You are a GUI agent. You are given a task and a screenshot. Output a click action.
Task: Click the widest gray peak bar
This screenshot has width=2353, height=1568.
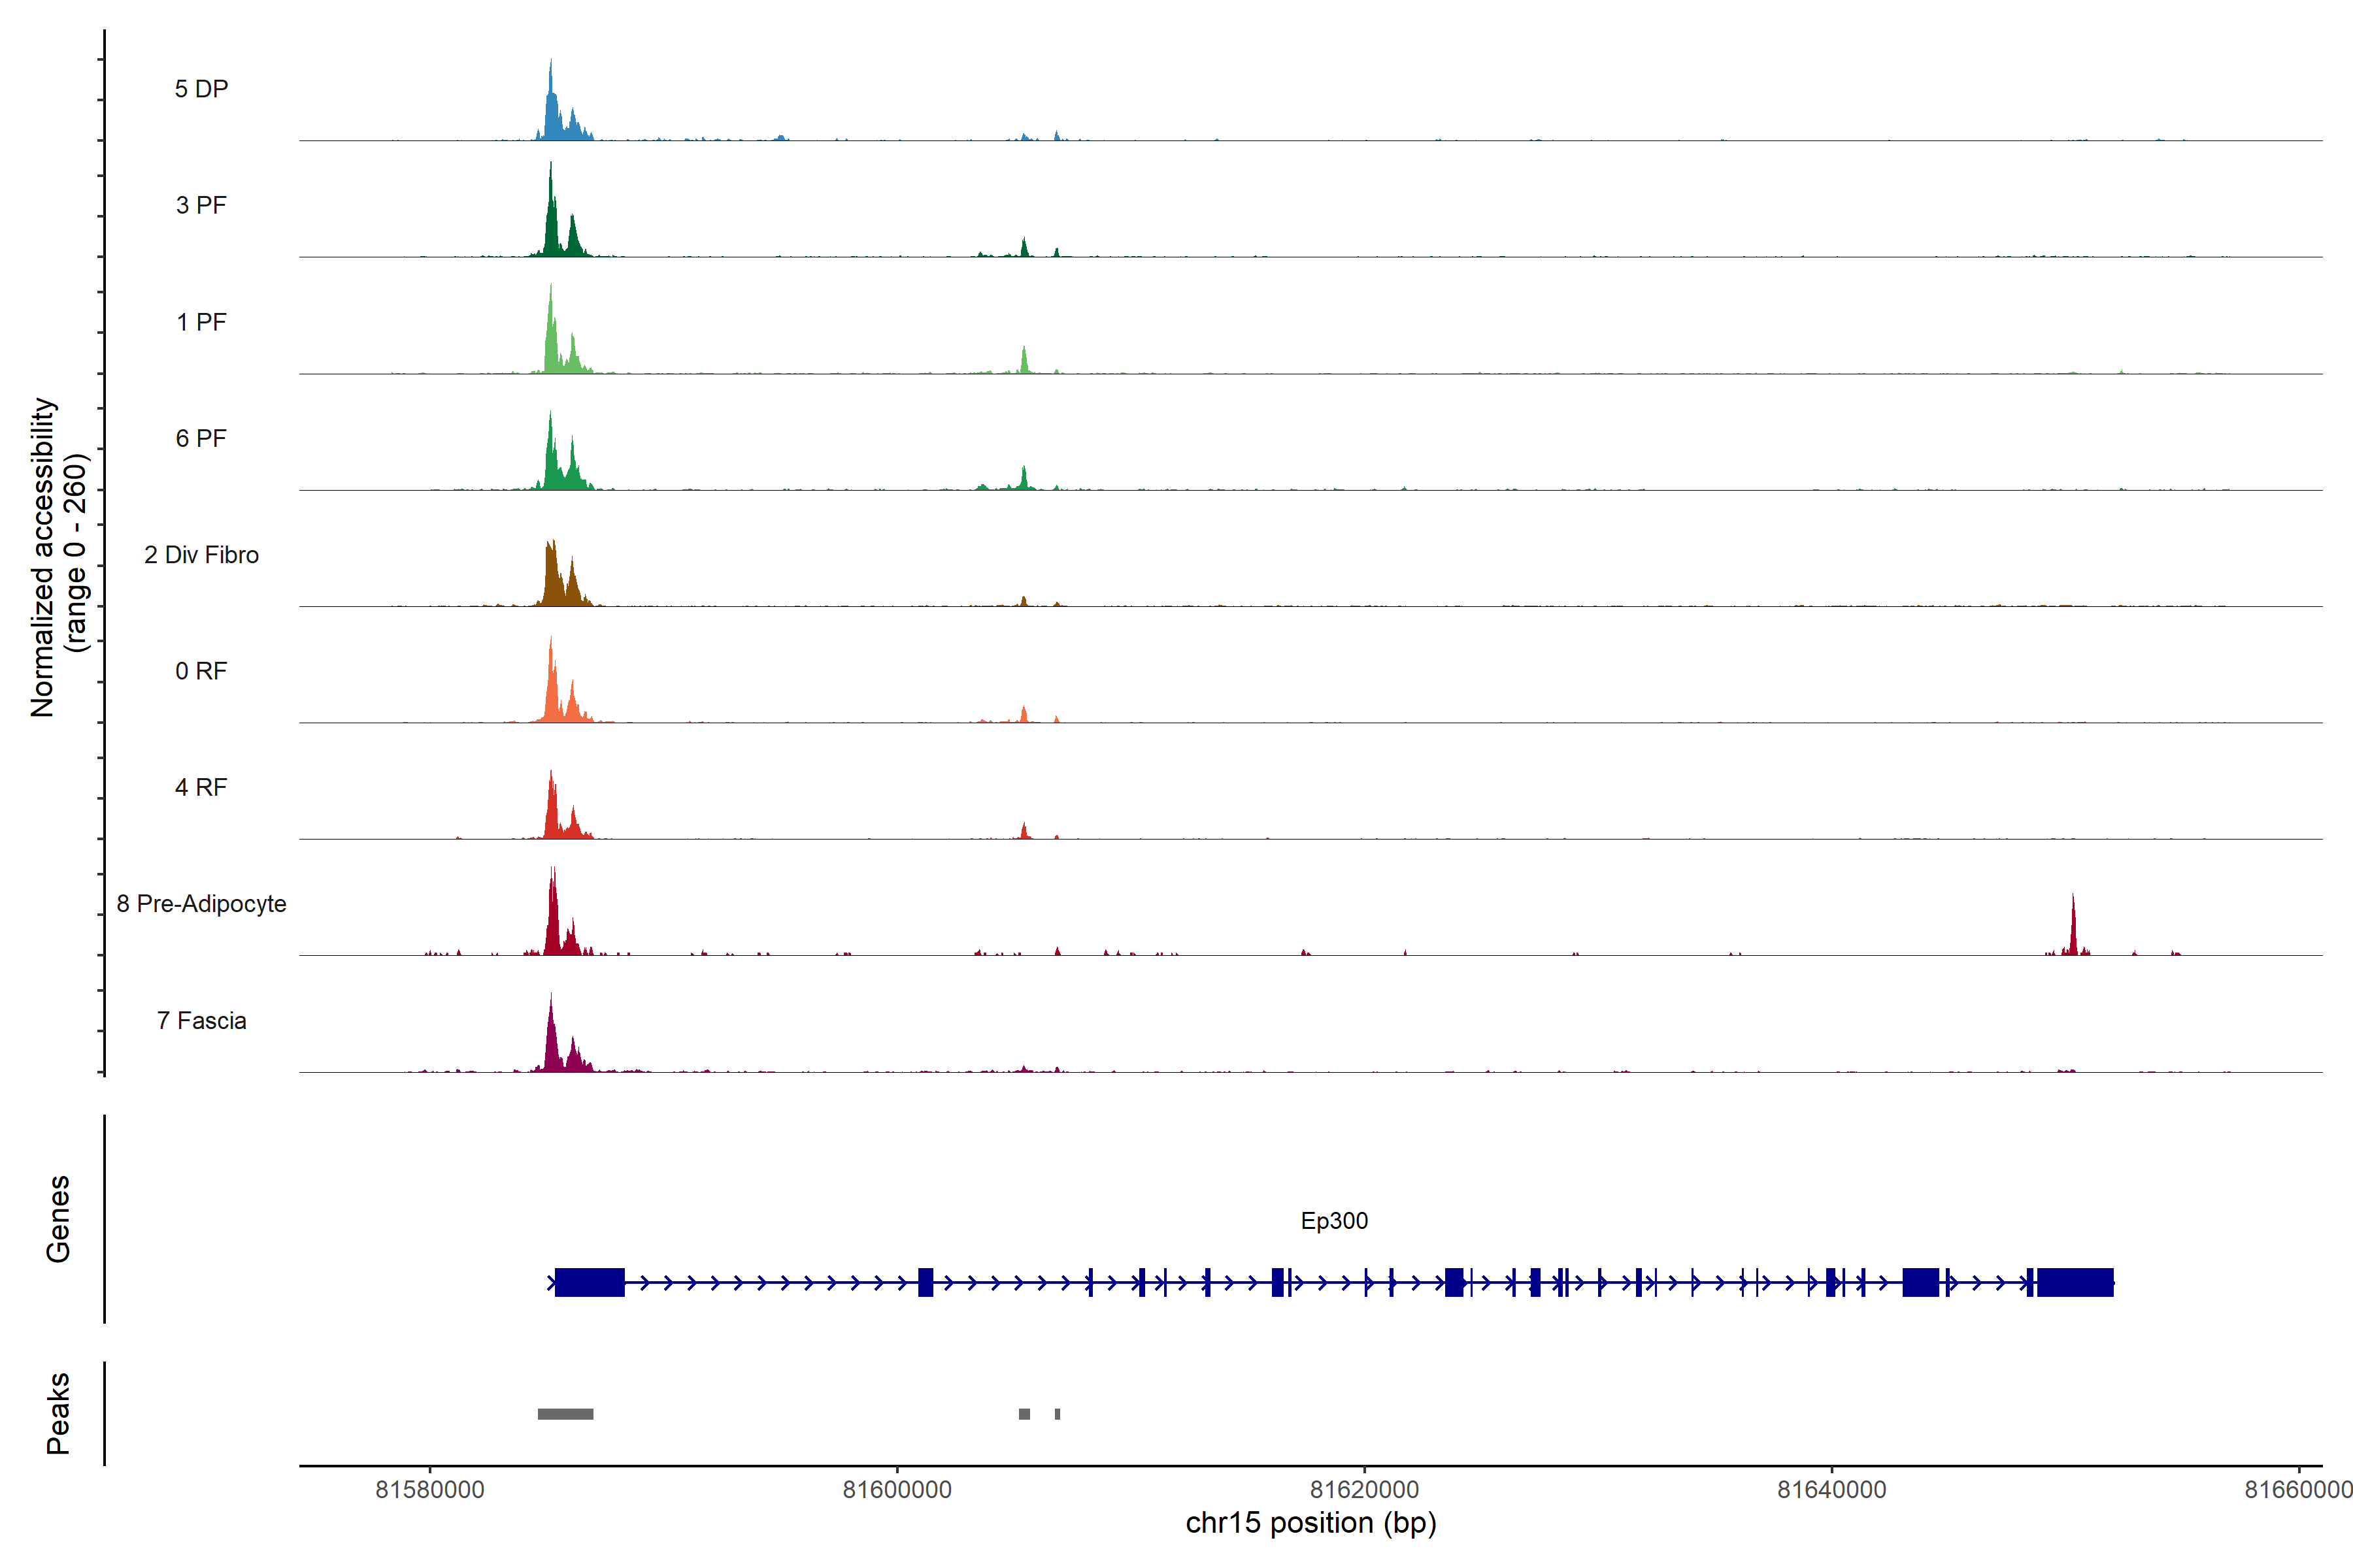[565, 1414]
